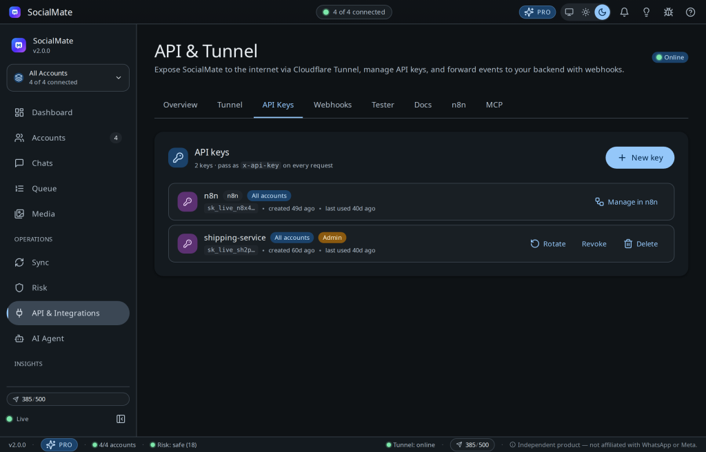
Task: Click the sk_live_n8x4 key prefix
Action: [232, 208]
